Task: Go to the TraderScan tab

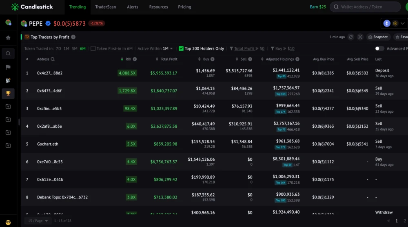Action: point(106,7)
